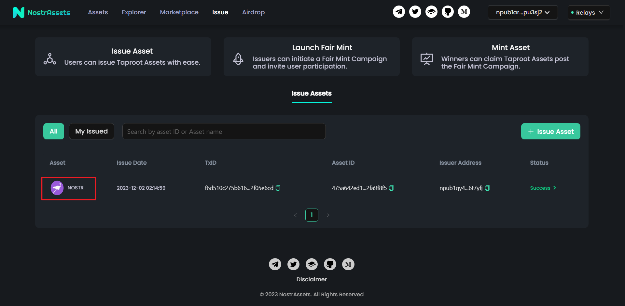Click the TxID text f6d510c275b616...2f05e6cd
Viewport: 625px width, 306px height.
[239, 188]
